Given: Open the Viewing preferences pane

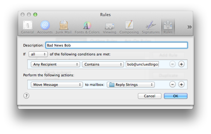Looking at the screenshot, I should (109, 27).
